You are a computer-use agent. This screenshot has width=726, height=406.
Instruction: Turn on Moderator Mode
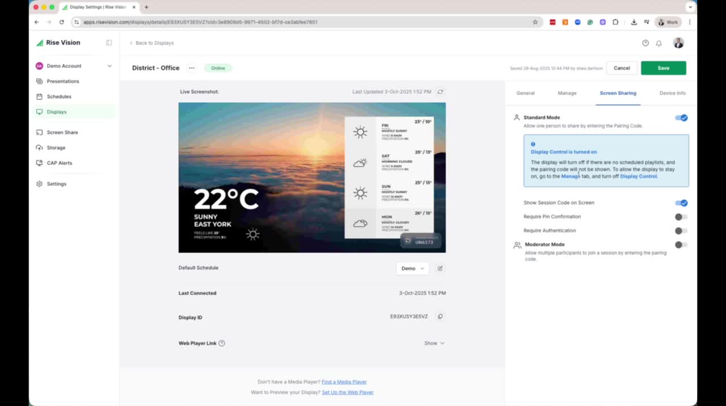pos(681,245)
